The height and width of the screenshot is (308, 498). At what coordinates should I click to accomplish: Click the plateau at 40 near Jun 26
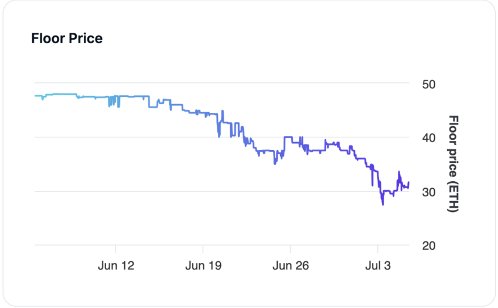288,137
